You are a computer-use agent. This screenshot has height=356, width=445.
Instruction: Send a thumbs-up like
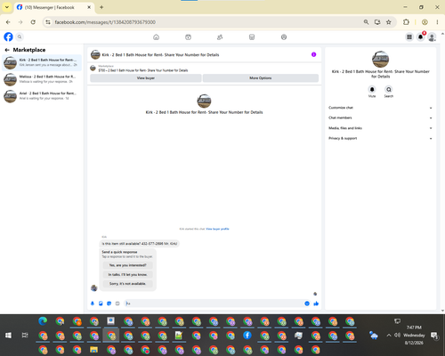point(316,303)
